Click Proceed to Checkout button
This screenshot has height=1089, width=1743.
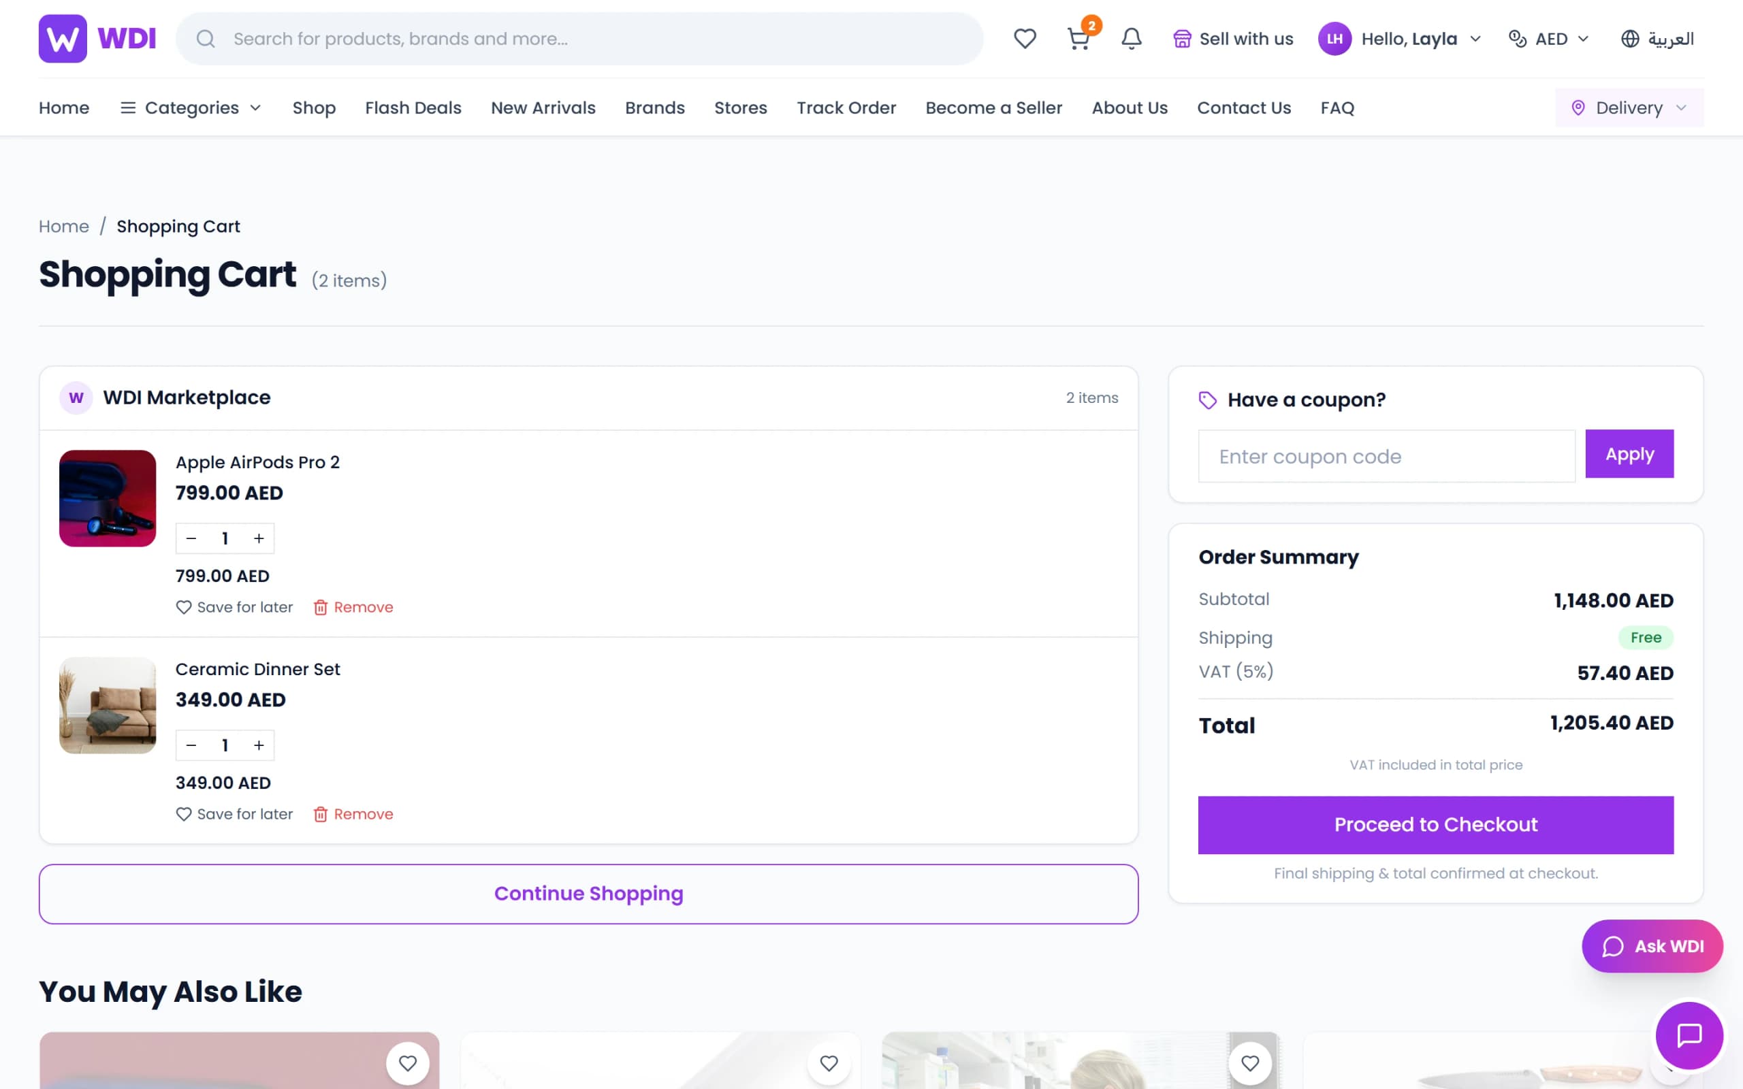tap(1435, 825)
